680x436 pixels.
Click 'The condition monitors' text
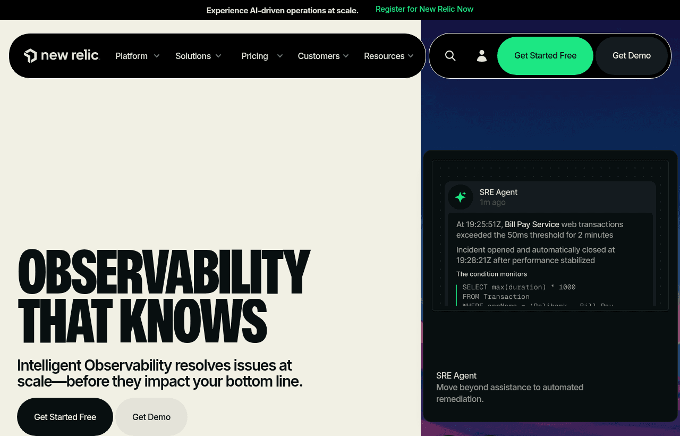(x=491, y=274)
